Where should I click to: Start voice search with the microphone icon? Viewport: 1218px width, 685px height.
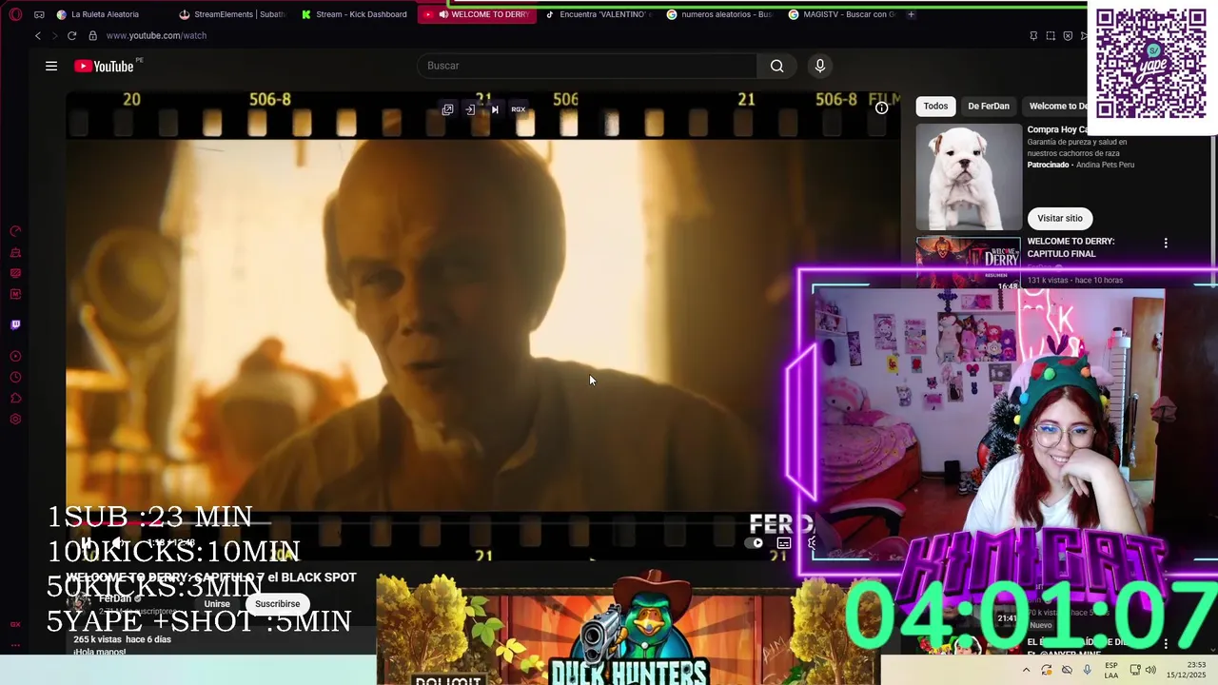pyautogui.click(x=820, y=66)
